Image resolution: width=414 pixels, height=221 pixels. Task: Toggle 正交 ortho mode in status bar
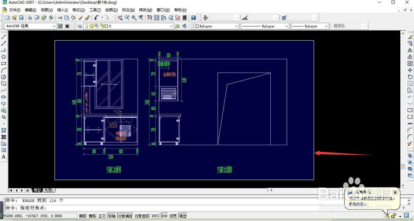click(x=102, y=216)
